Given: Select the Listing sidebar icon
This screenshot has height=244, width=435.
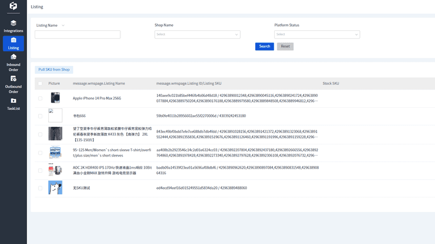Looking at the screenshot, I should (13, 40).
